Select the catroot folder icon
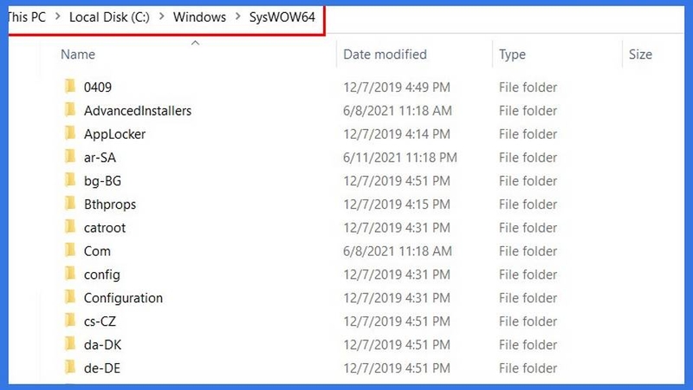Screen dimensions: 693x390 coord(70,227)
